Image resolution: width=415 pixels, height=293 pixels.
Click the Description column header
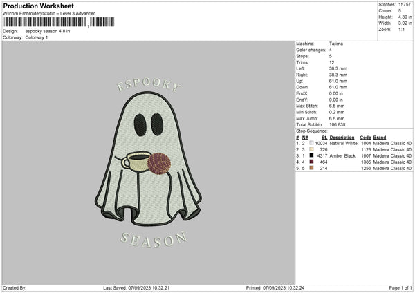342,138
